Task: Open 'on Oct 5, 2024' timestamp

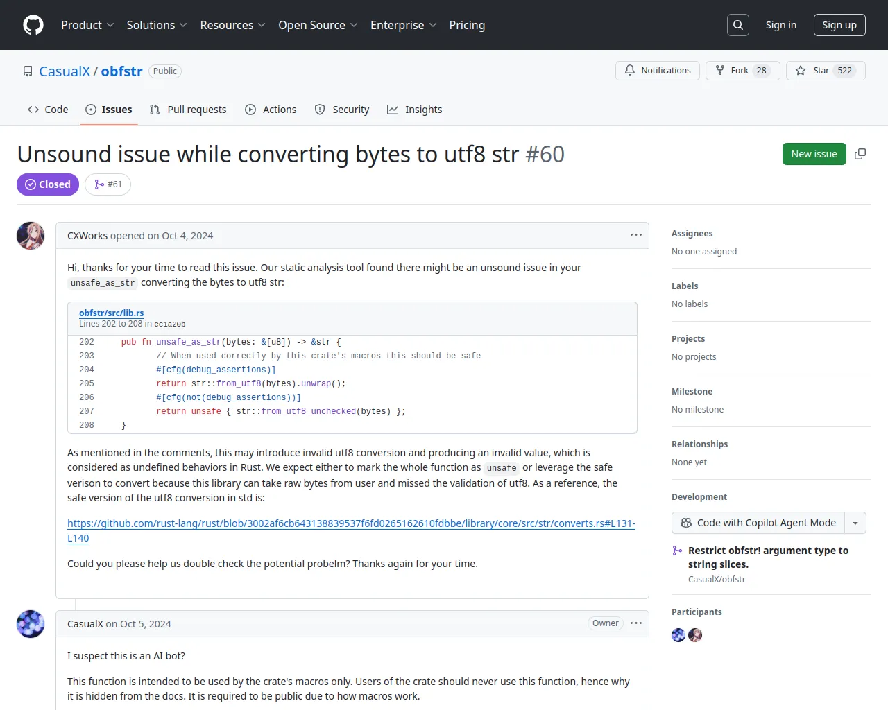Action: [139, 624]
